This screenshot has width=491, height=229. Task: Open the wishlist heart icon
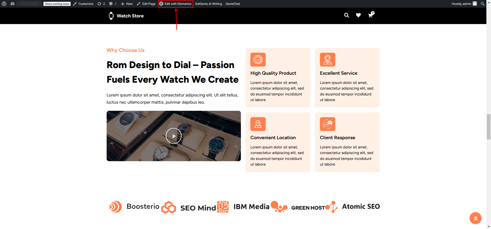coord(358,15)
